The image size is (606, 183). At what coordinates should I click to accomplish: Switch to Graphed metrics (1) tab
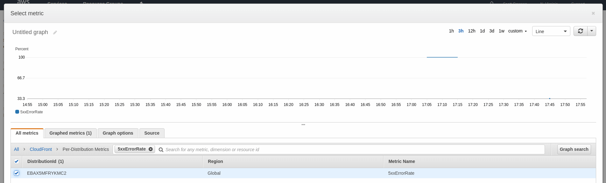tap(70, 133)
